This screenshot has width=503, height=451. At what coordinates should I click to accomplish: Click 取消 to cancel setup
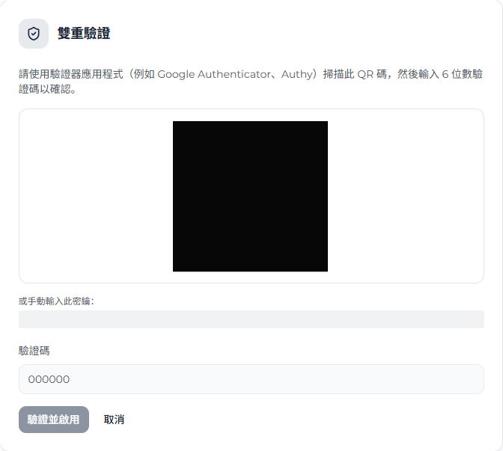point(114,420)
